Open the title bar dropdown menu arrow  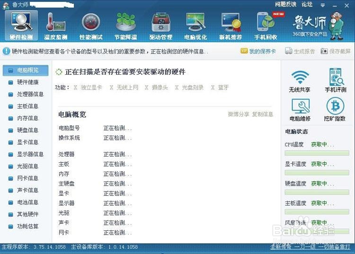[323, 5]
